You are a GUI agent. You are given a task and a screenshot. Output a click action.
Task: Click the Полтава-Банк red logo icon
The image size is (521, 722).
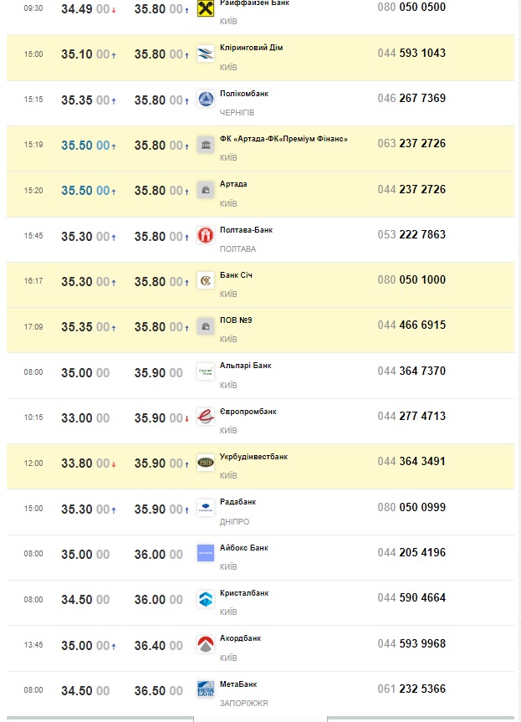coord(205,236)
